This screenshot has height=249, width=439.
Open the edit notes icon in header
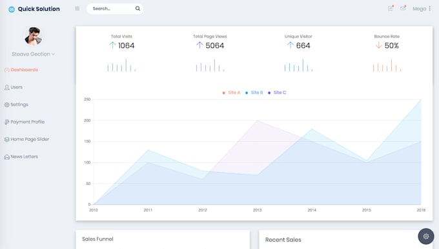pyautogui.click(x=391, y=8)
